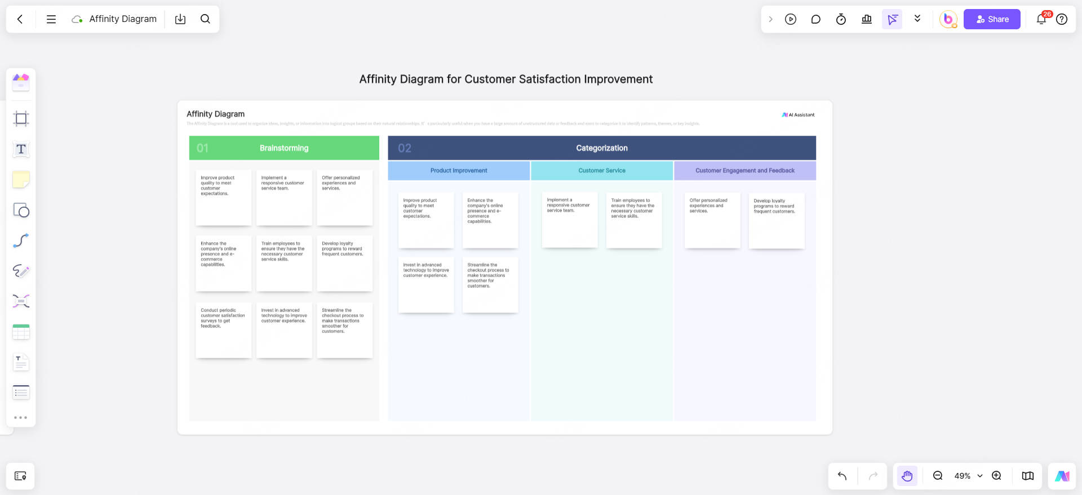This screenshot has height=495, width=1082.
Task: Expand more tools double chevron
Action: pos(917,19)
